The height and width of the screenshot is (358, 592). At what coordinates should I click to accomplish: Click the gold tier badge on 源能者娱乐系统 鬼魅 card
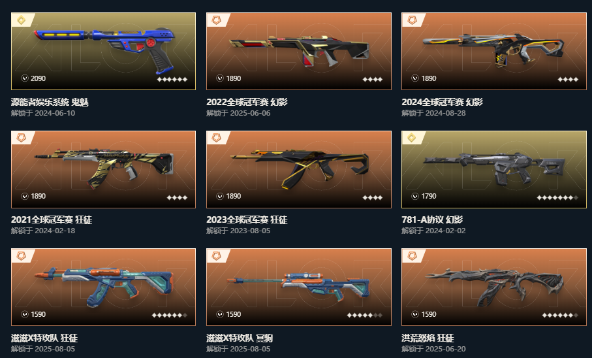click(x=22, y=20)
